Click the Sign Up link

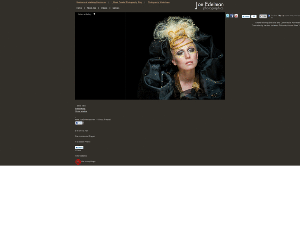(x=281, y=16)
